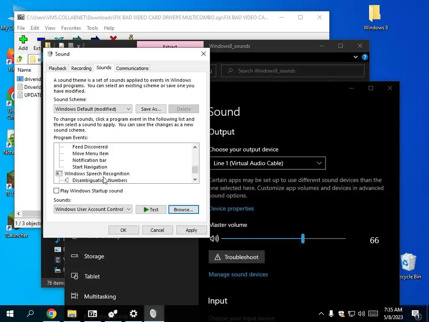Click the Copy arrow icon in 7-Zip toolbar
The height and width of the screenshot is (322, 429).
point(77,38)
